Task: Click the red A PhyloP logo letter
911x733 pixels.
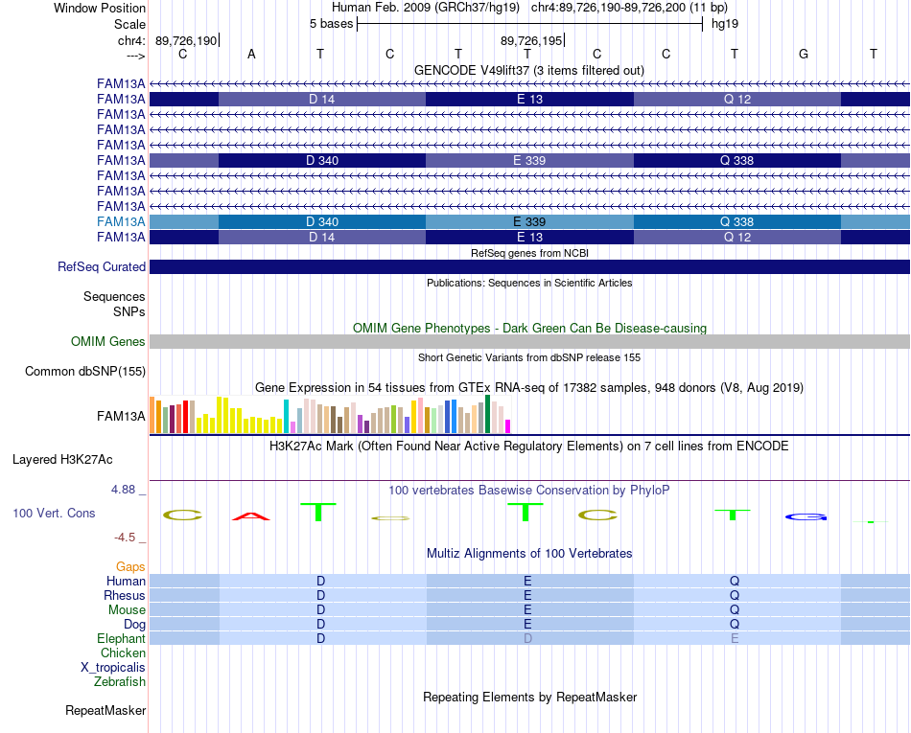Action: point(251,515)
